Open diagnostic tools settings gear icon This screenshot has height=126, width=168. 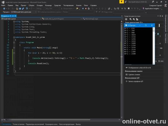(126, 19)
